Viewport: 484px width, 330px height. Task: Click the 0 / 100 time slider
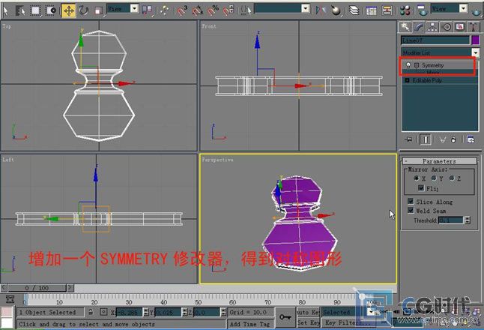click(37, 288)
